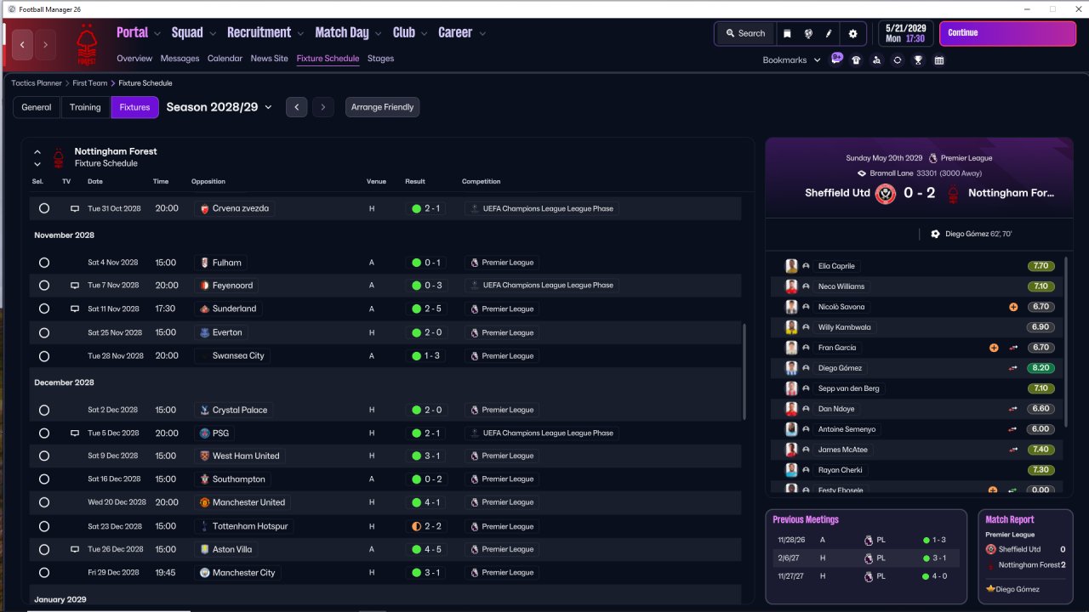Expand the Squad menu chevron
1089x612 pixels.
tap(213, 34)
